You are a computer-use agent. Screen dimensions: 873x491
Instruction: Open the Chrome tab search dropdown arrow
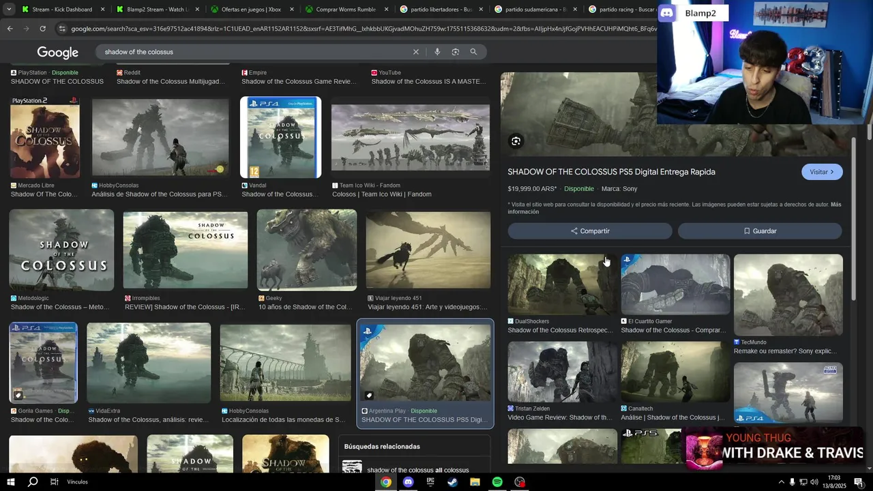tap(10, 10)
